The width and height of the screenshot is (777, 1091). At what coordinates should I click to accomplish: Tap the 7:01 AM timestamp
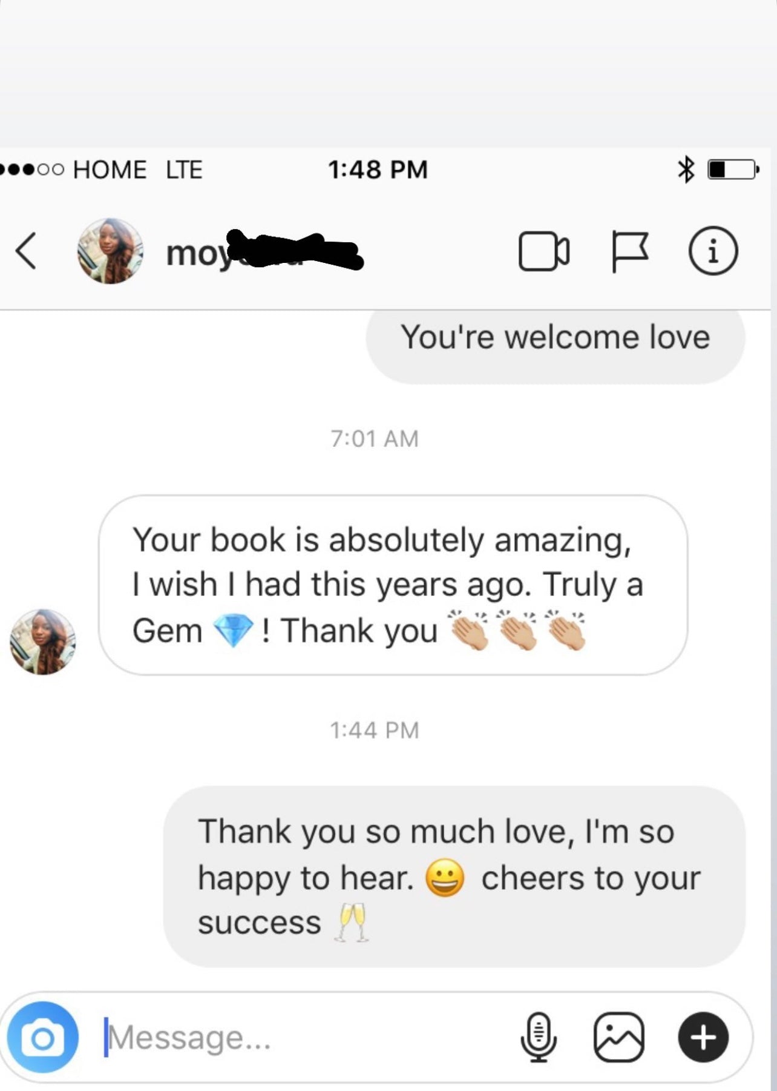(x=375, y=439)
